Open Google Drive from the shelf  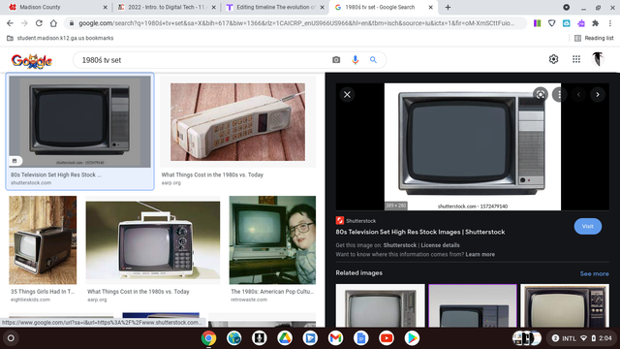click(285, 338)
